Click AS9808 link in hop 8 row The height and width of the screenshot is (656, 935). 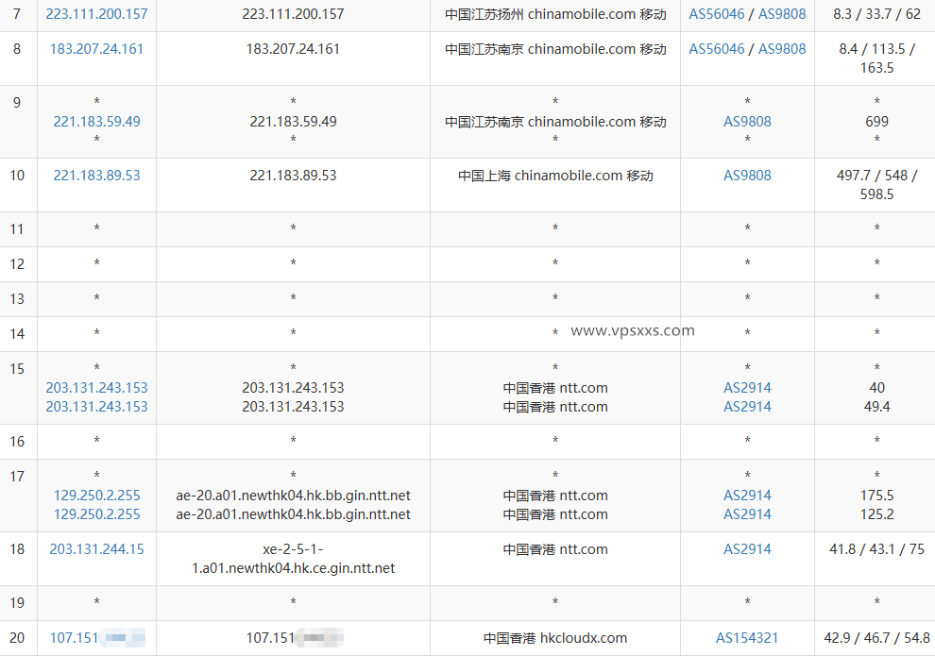point(782,49)
